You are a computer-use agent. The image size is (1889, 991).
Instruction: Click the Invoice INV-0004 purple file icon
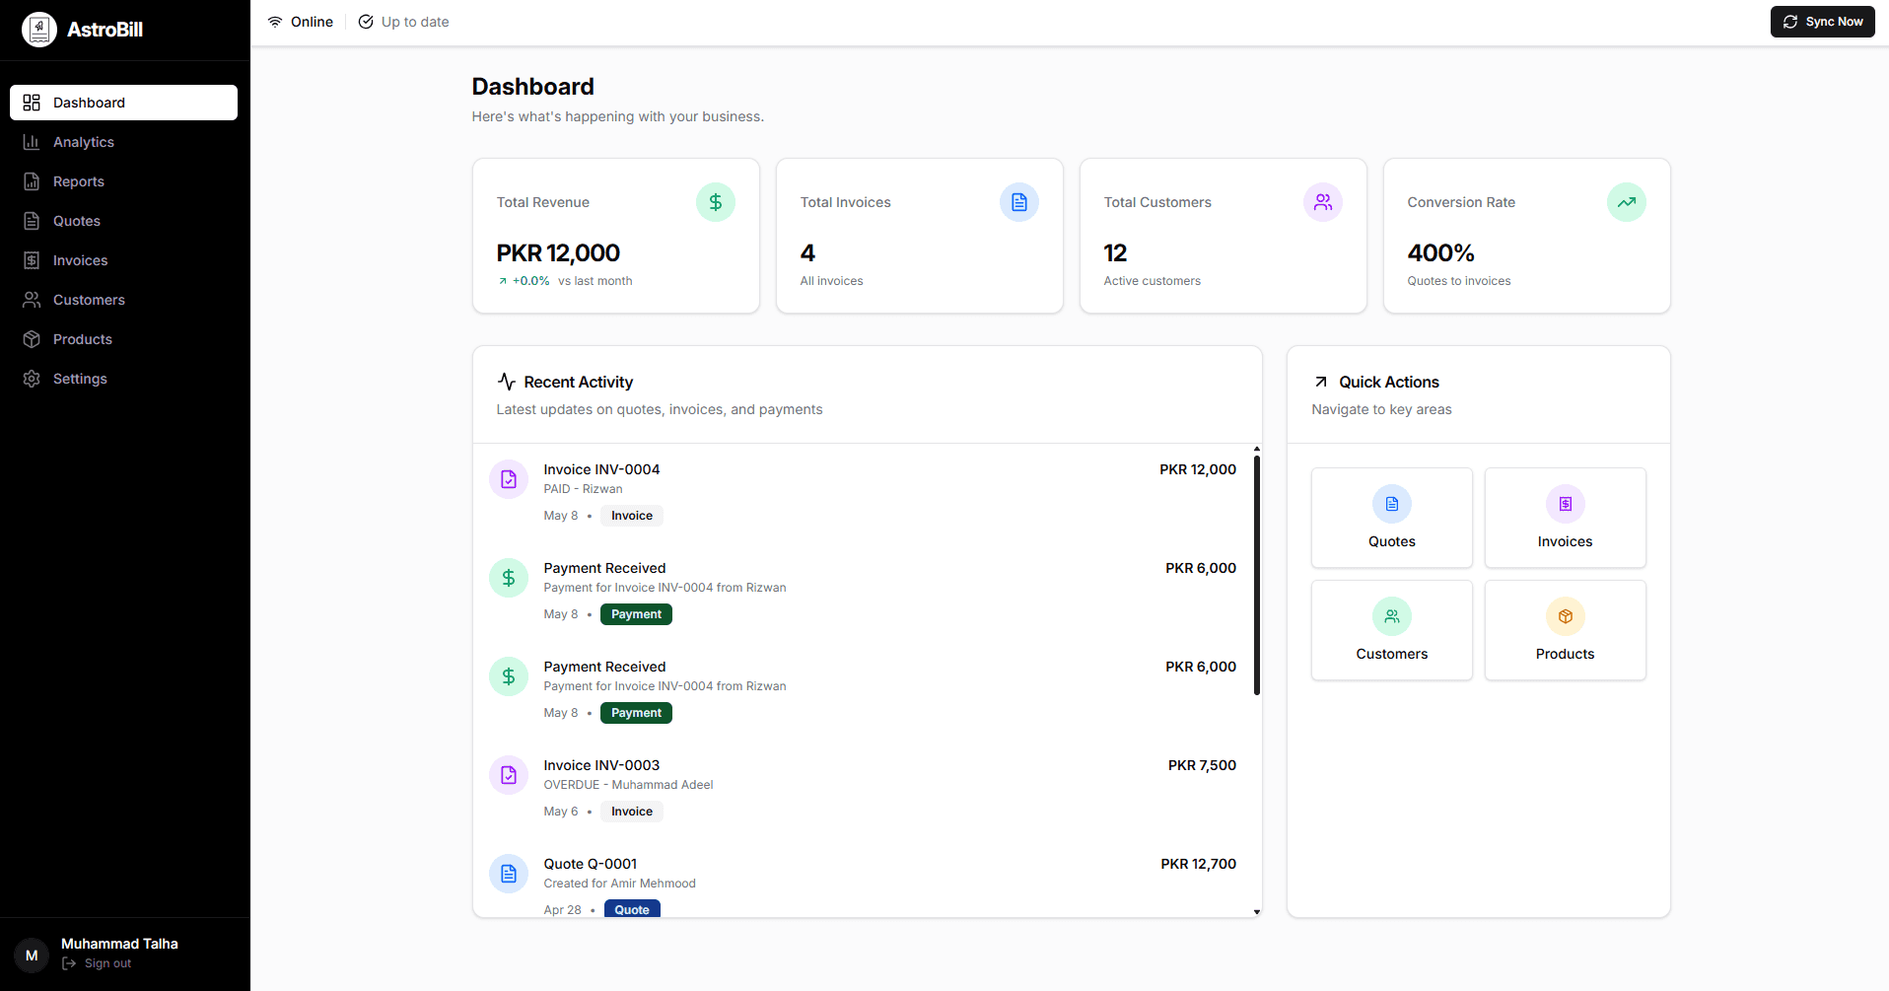(x=509, y=479)
